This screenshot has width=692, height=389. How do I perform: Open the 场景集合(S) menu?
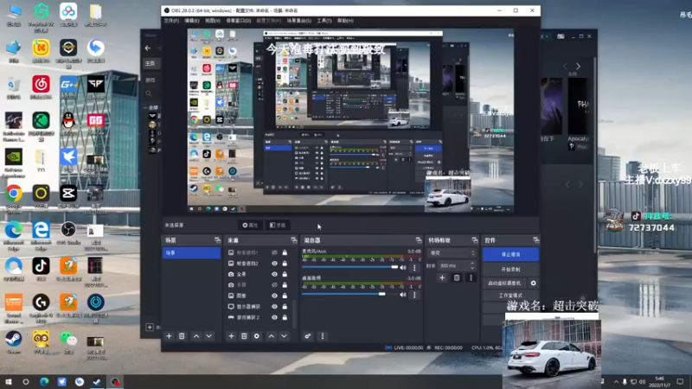coord(299,21)
